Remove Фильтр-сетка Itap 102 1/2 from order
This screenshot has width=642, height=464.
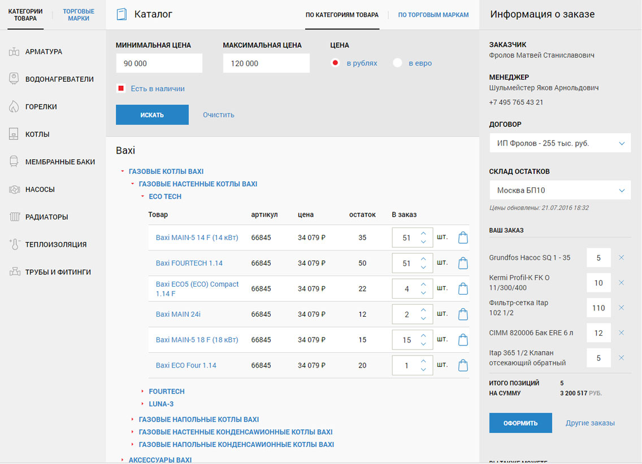coord(621,308)
